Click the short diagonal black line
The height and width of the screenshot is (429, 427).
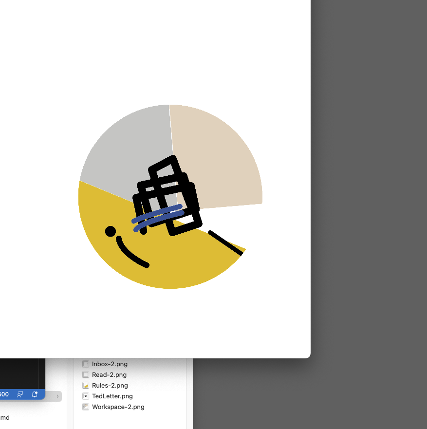[225, 242]
